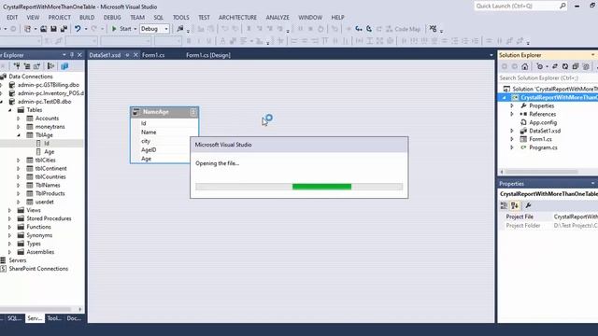Select SharePoint Connections node
The height and width of the screenshot is (336, 598).
(38, 269)
